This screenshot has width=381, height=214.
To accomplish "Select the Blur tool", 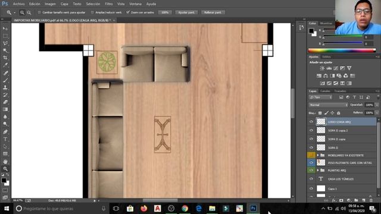I will (x=5, y=117).
